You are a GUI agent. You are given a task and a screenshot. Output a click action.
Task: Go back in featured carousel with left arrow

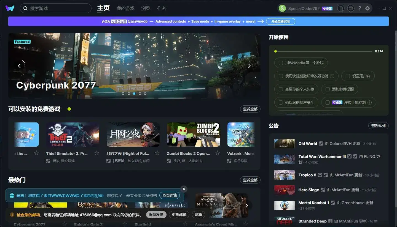click(x=20, y=66)
